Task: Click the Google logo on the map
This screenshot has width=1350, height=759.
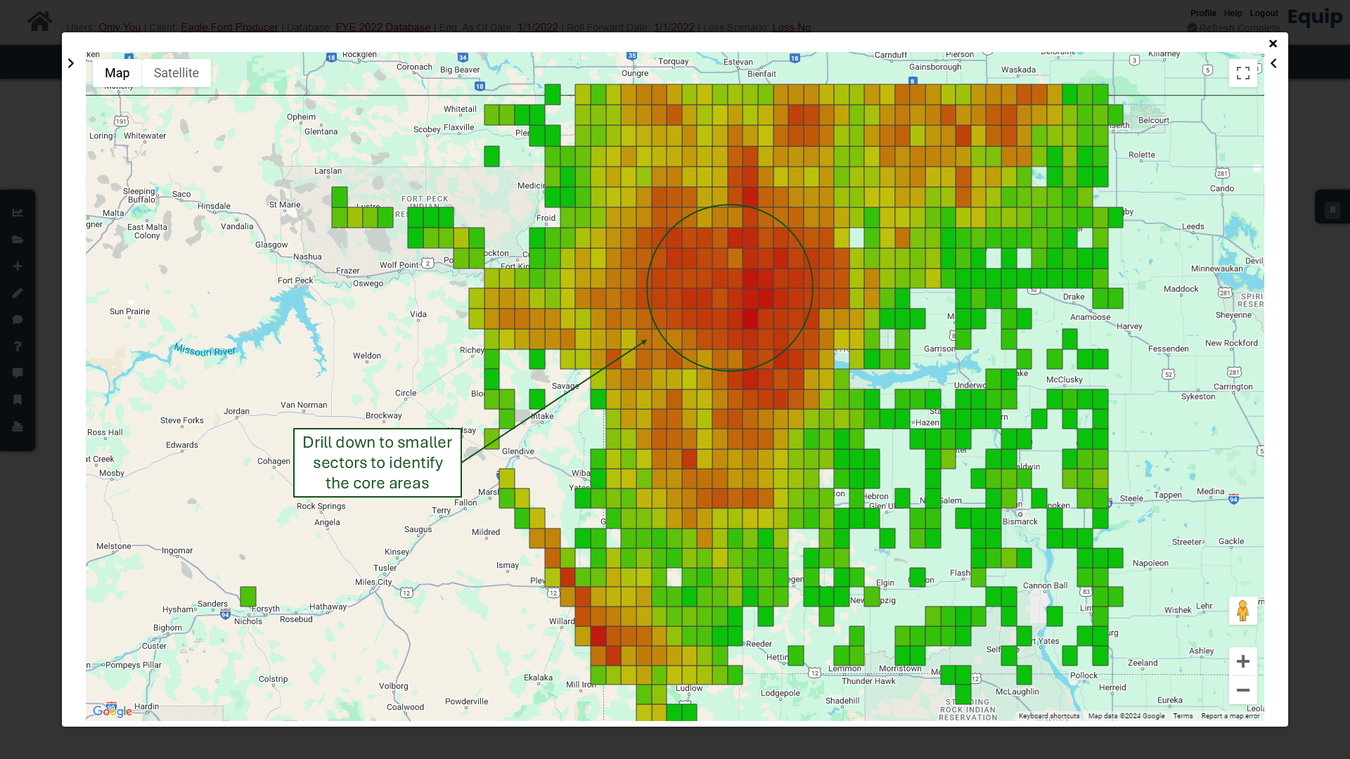Action: pos(112,711)
